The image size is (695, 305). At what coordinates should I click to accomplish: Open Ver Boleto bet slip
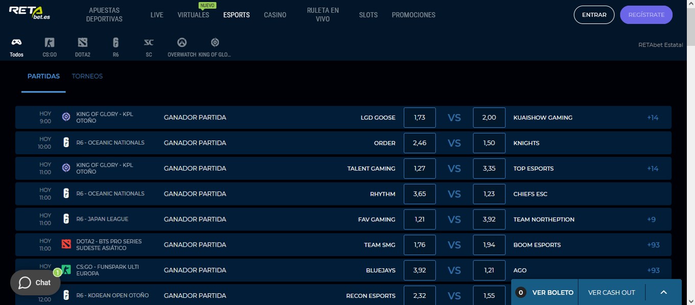[552, 293]
